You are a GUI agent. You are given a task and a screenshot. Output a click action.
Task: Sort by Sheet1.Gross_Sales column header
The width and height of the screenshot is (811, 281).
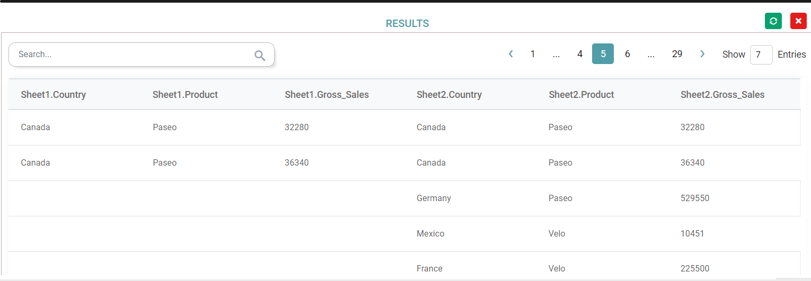tap(327, 95)
